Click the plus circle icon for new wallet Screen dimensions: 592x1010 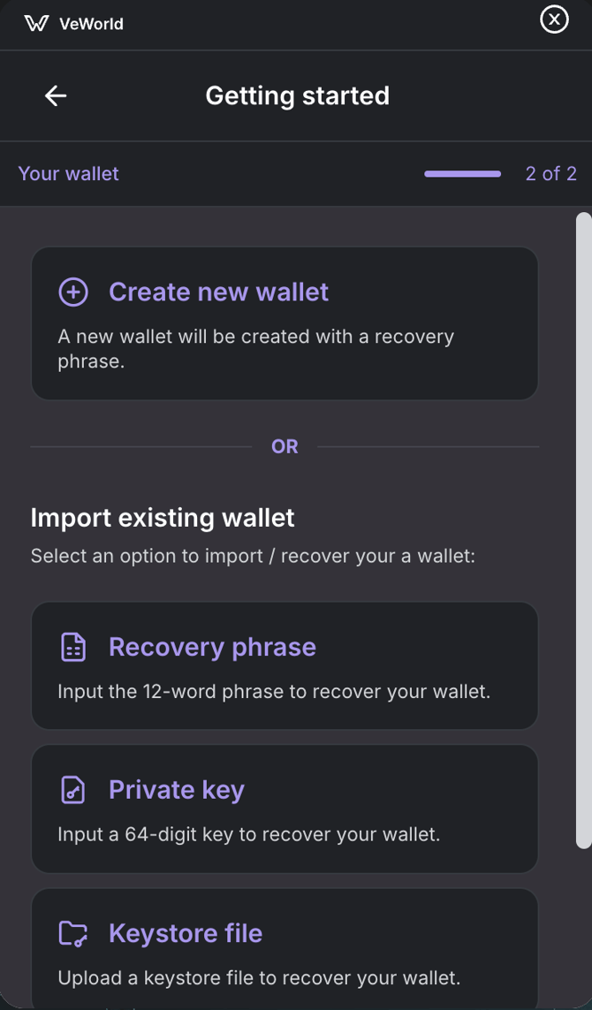[73, 292]
